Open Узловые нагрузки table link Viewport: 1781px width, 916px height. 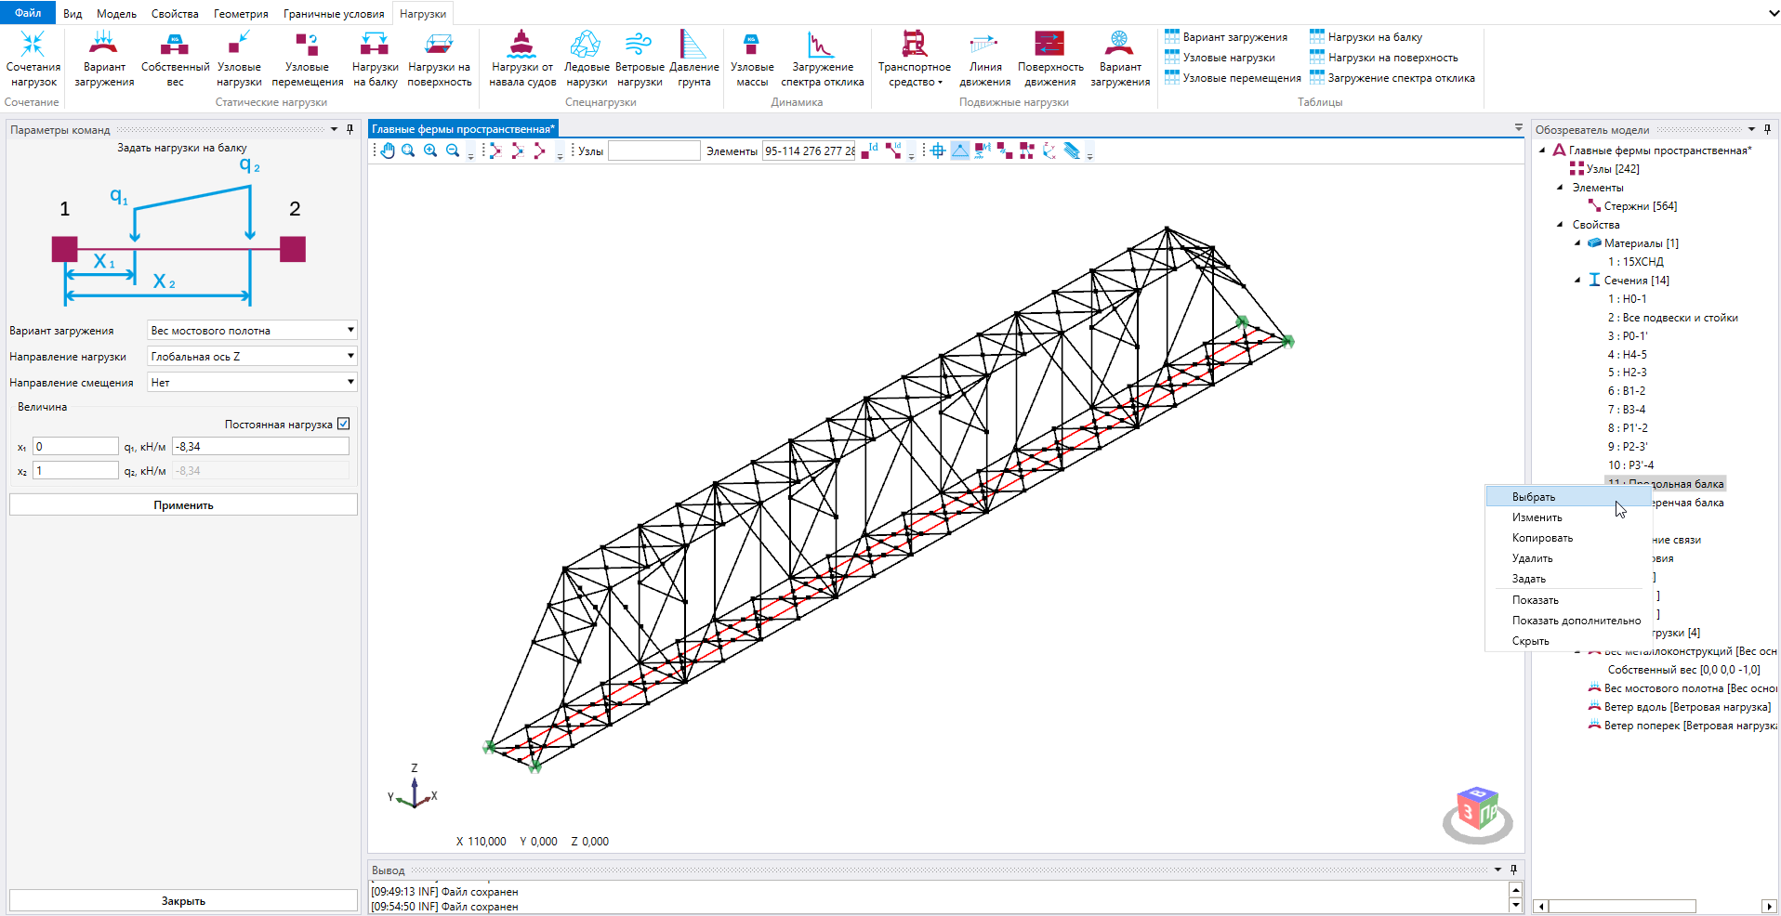1220,58
